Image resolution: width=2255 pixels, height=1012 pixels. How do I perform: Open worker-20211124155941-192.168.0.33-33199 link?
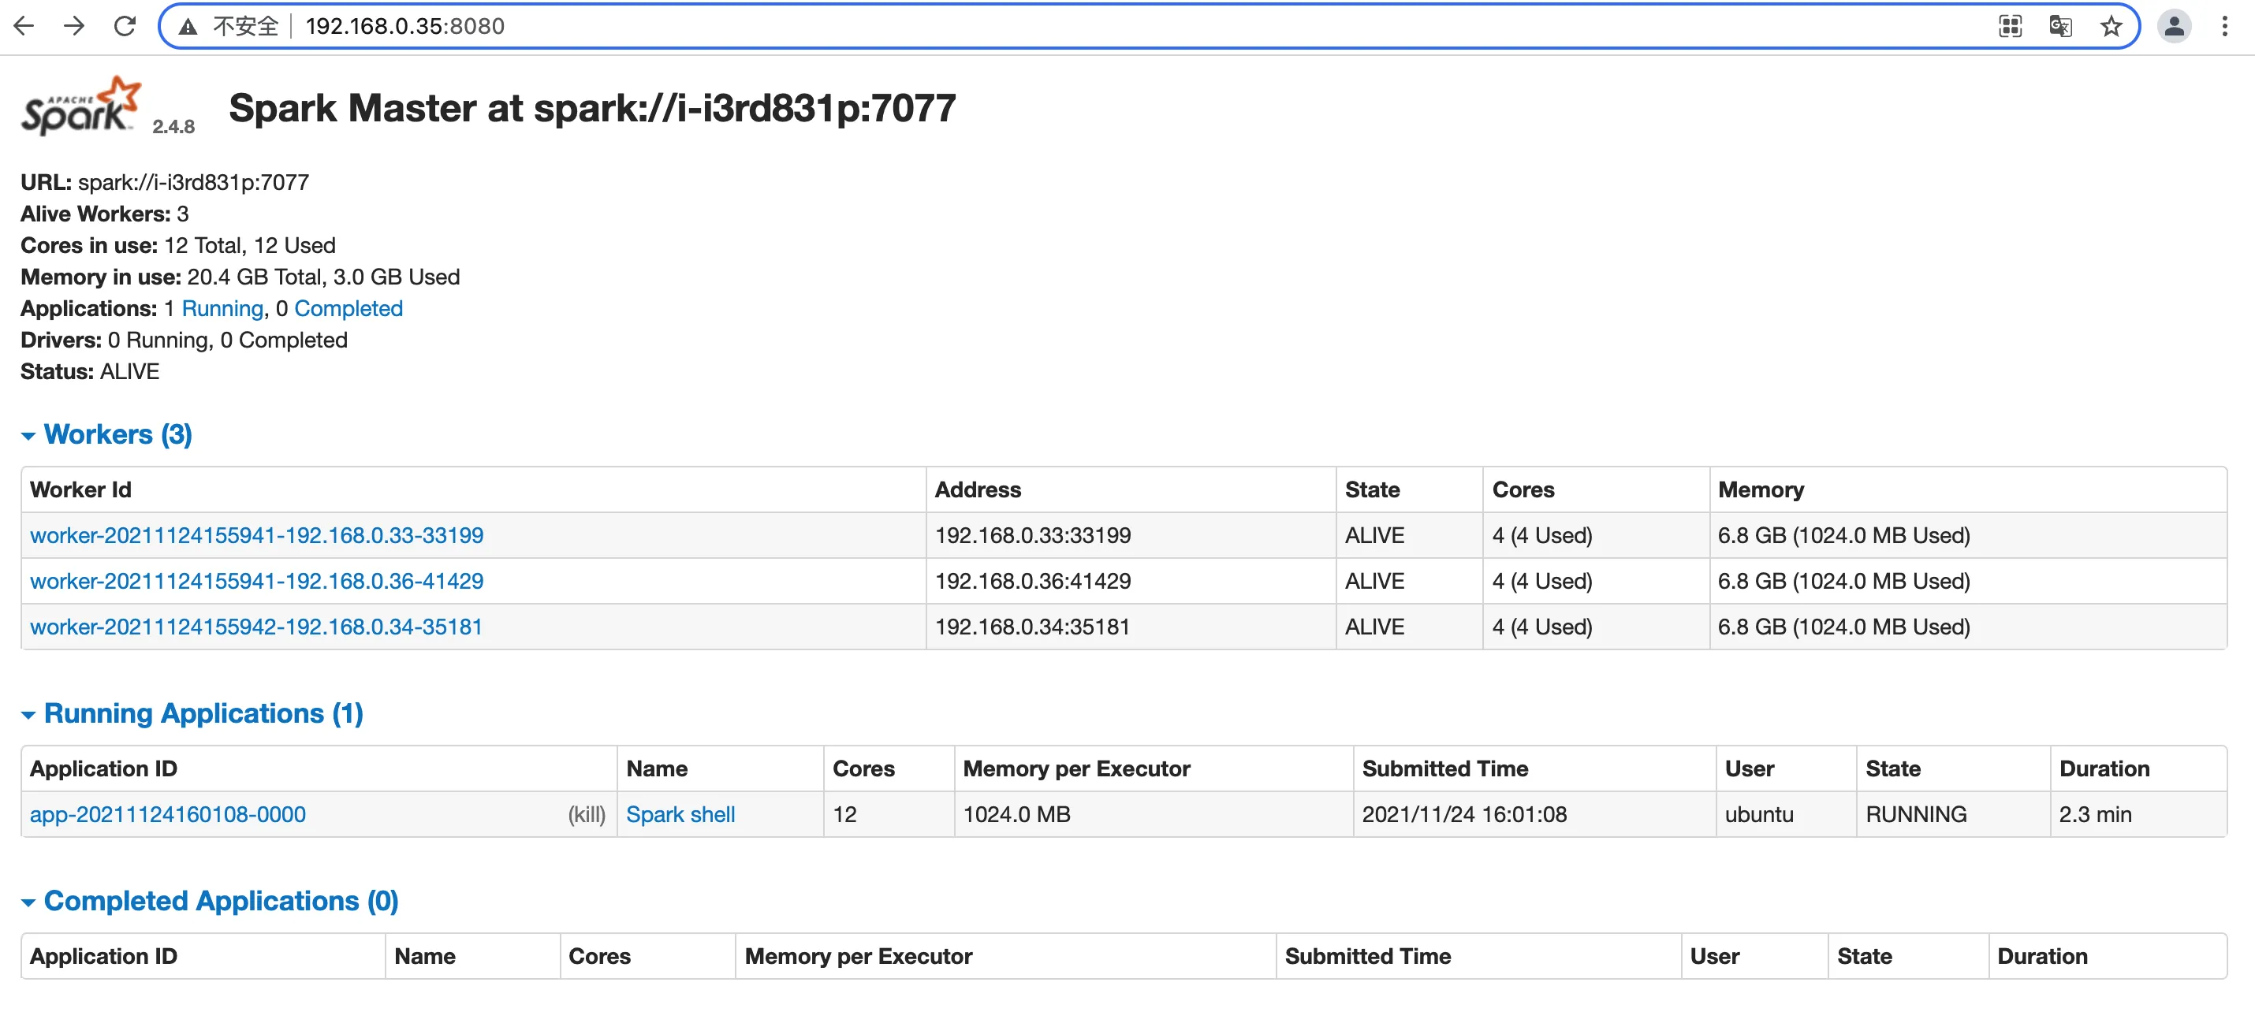pos(256,535)
